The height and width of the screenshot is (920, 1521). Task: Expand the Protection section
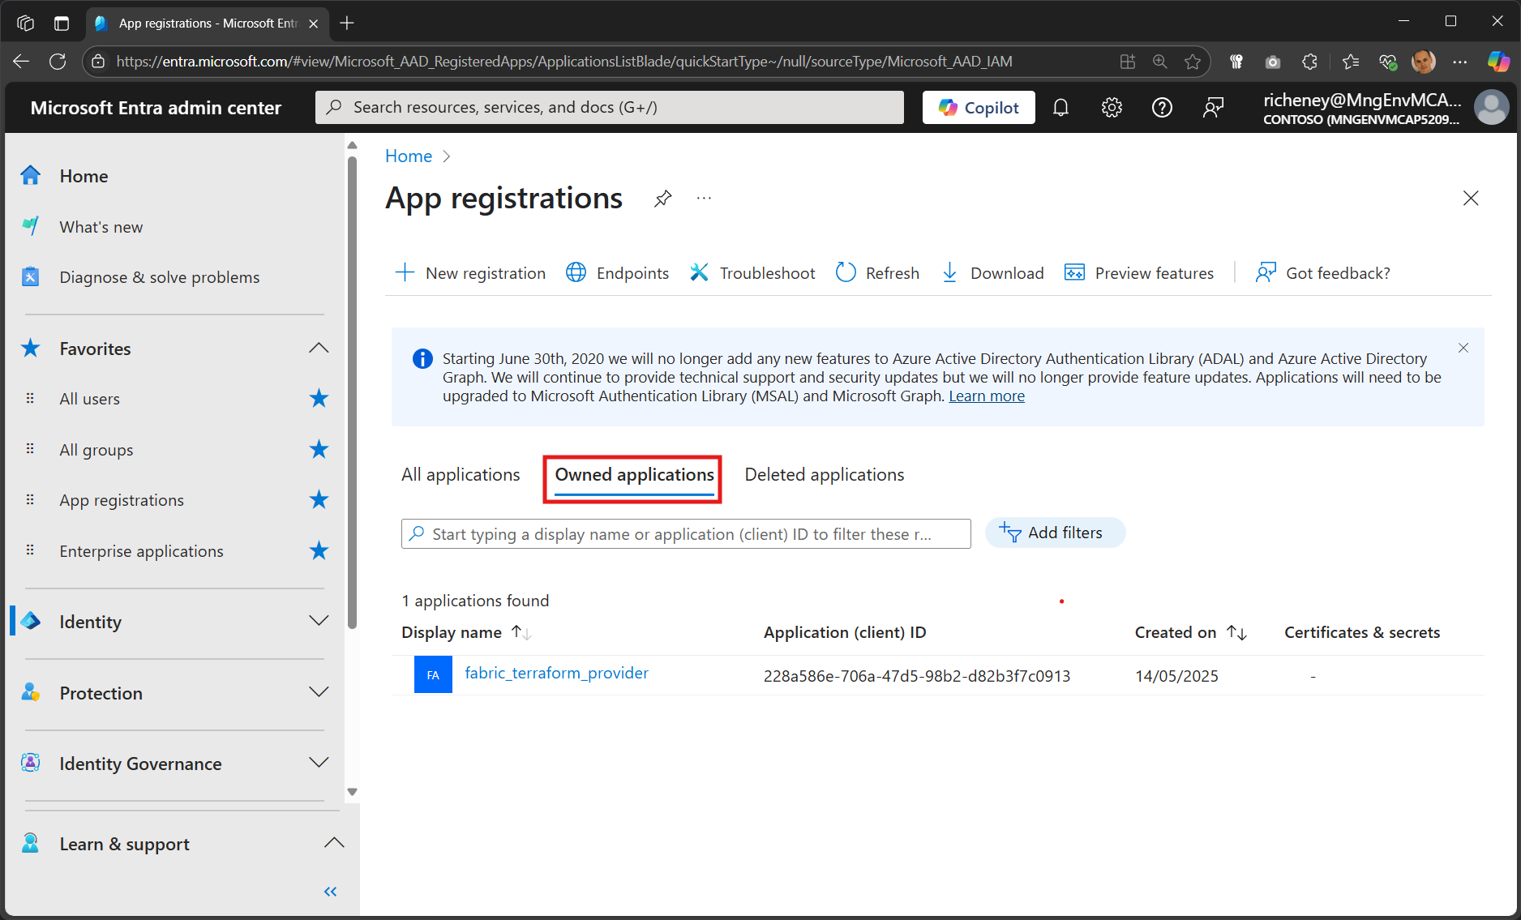318,692
